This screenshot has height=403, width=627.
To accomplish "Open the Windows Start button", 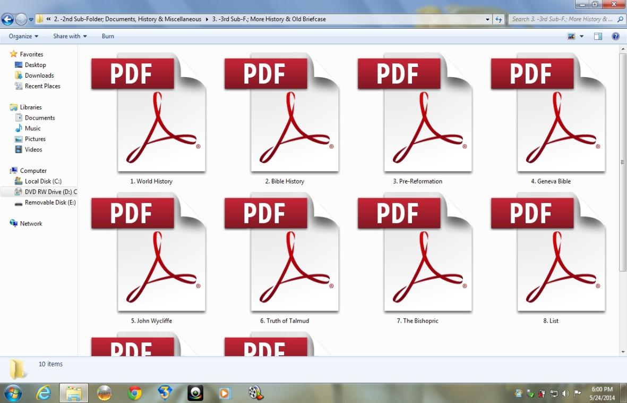I will pyautogui.click(x=12, y=393).
